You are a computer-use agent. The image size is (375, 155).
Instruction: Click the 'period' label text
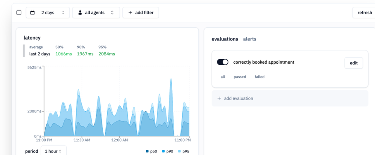tap(31, 151)
